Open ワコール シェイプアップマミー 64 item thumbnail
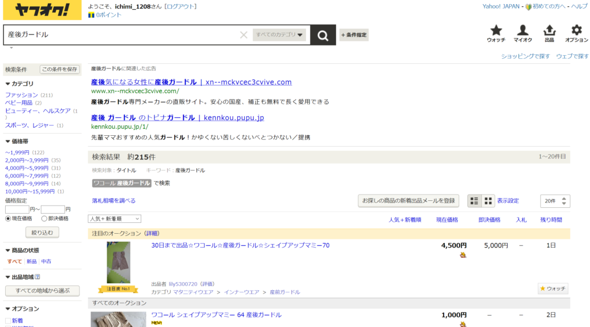Viewport: 590px width, 327px height. click(x=118, y=319)
